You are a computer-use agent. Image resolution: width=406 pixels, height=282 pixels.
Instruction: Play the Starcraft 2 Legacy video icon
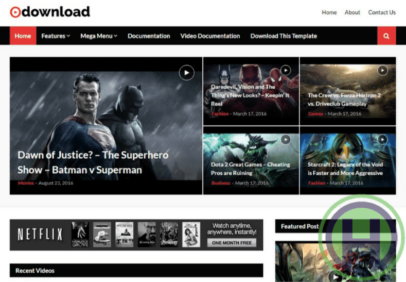click(382, 140)
